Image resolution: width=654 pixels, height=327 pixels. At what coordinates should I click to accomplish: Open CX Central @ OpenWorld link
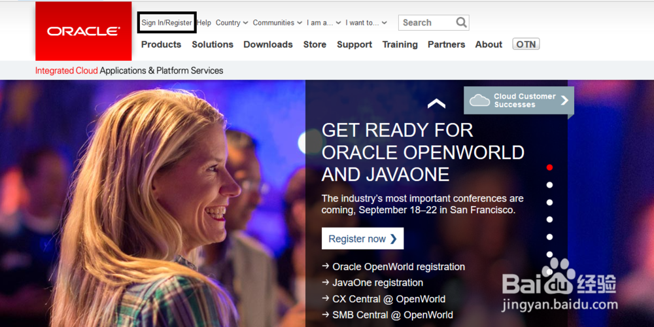pyautogui.click(x=388, y=299)
